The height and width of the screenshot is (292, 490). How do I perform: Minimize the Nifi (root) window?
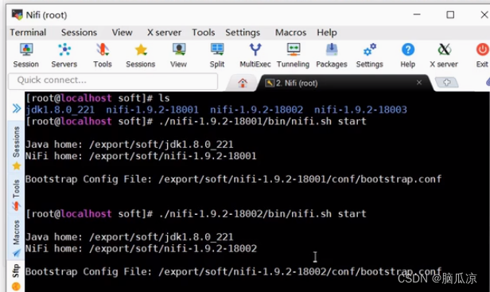pyautogui.click(x=417, y=14)
